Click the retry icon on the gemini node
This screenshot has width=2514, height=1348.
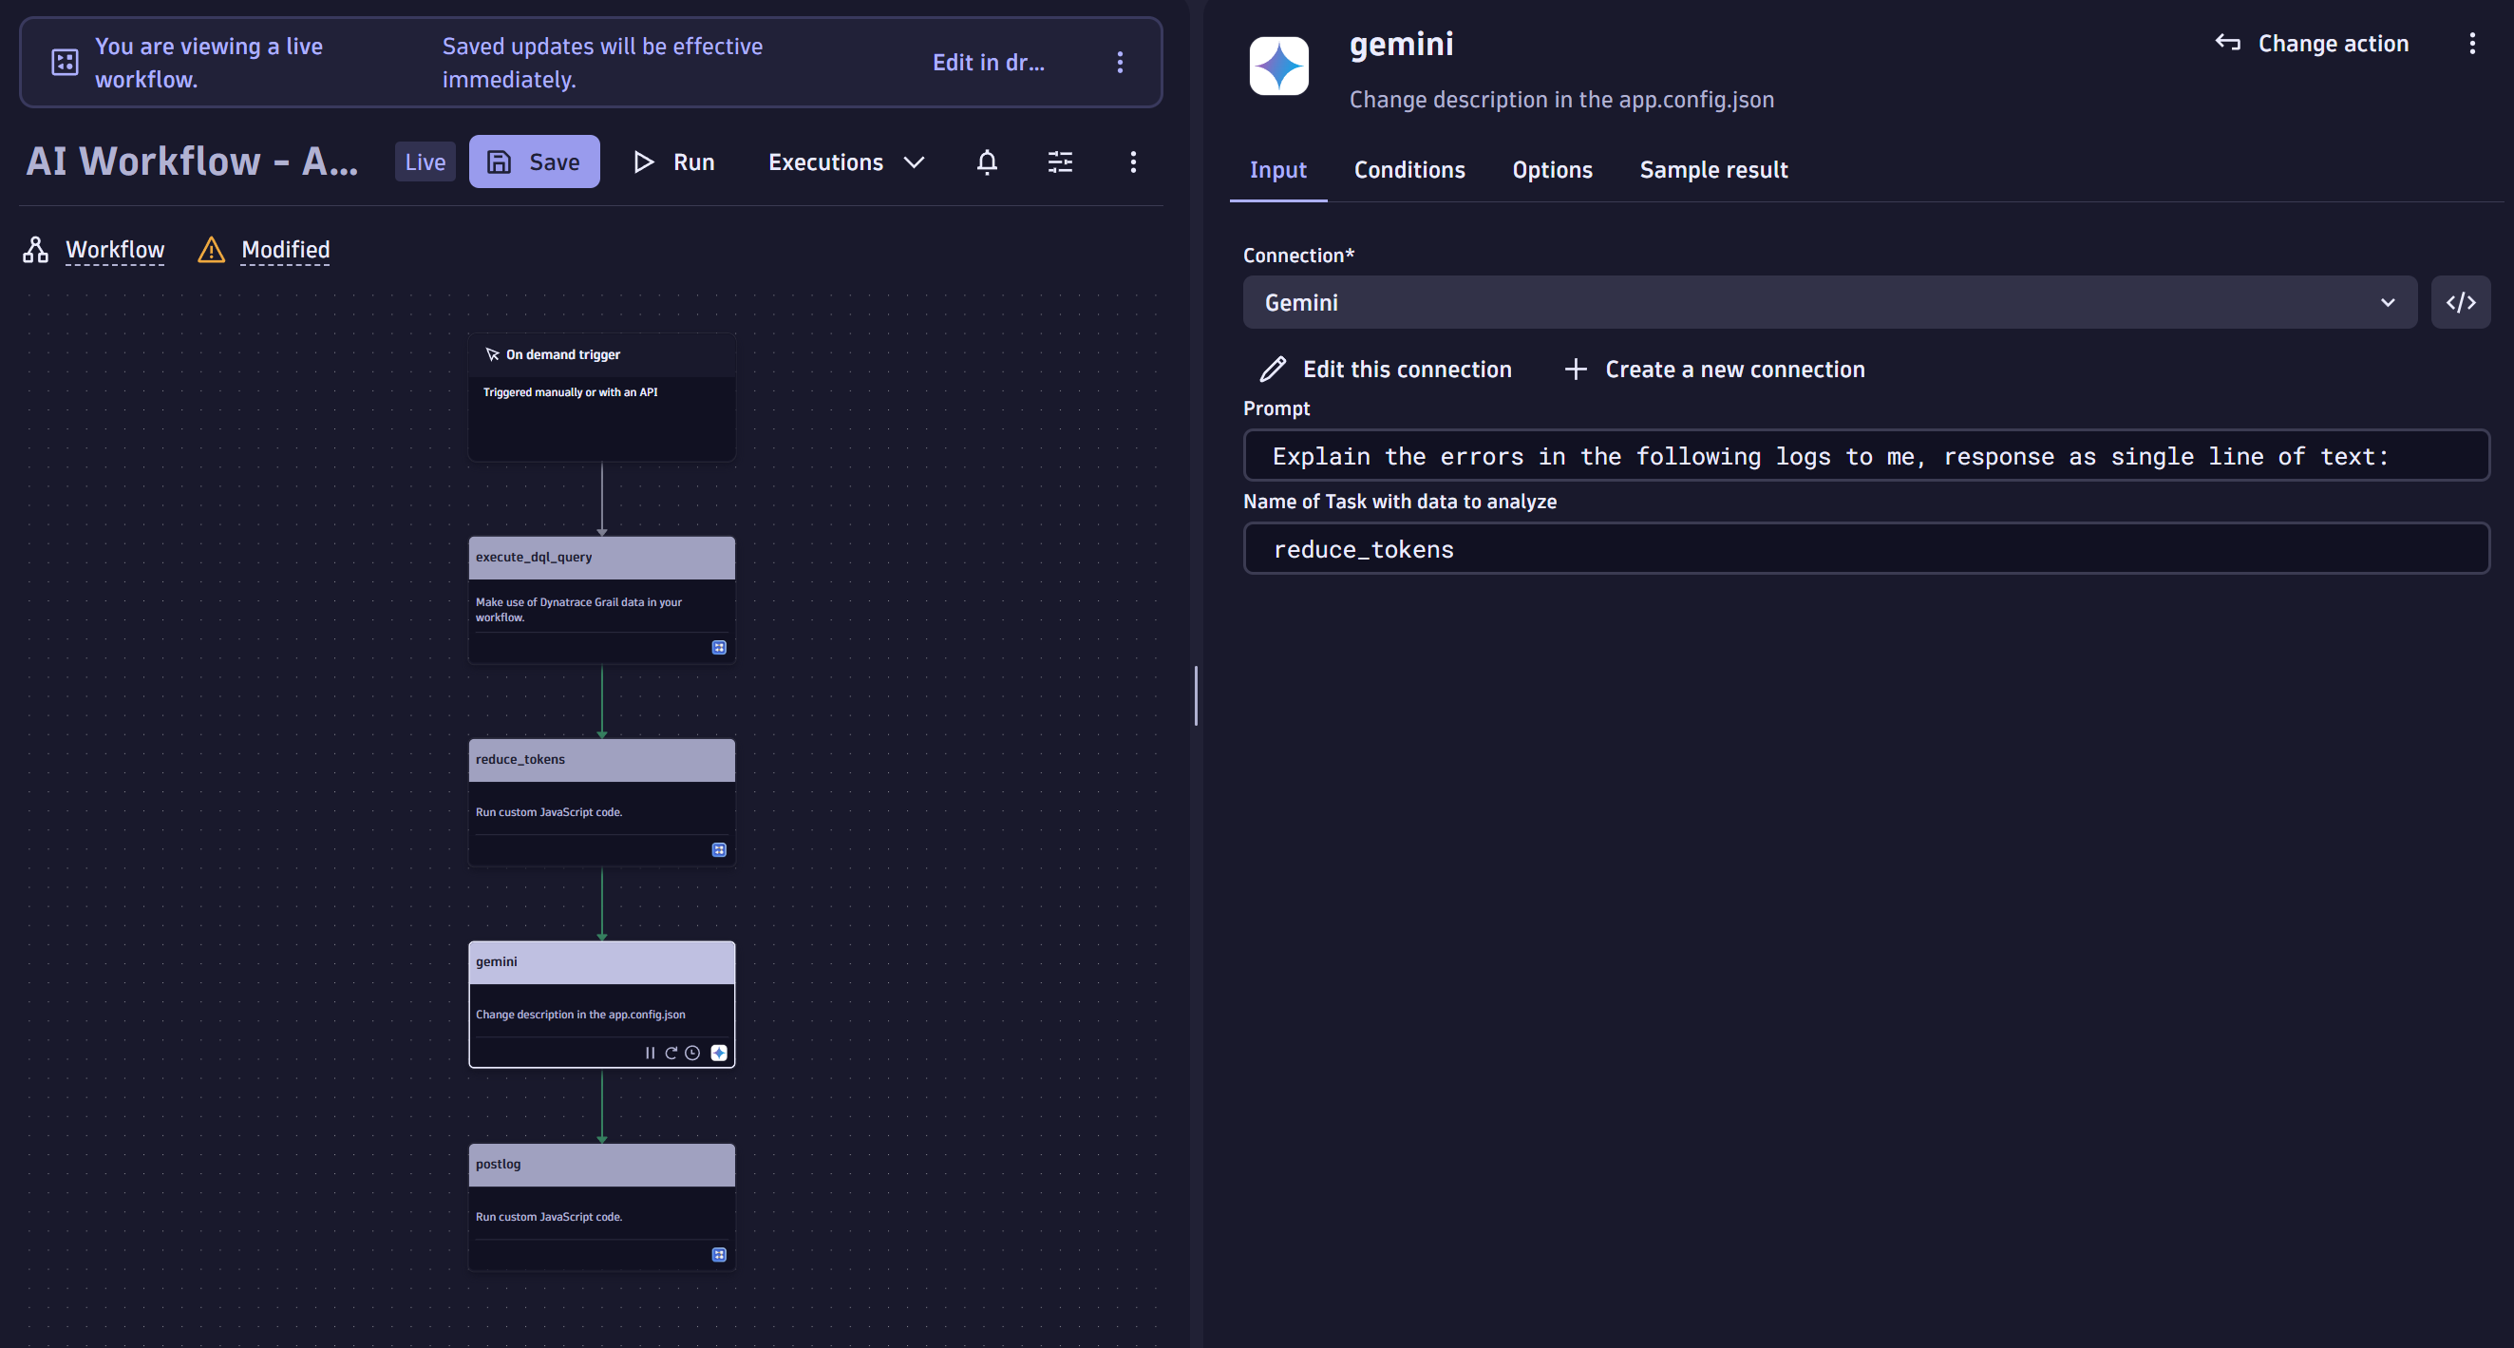(671, 1053)
